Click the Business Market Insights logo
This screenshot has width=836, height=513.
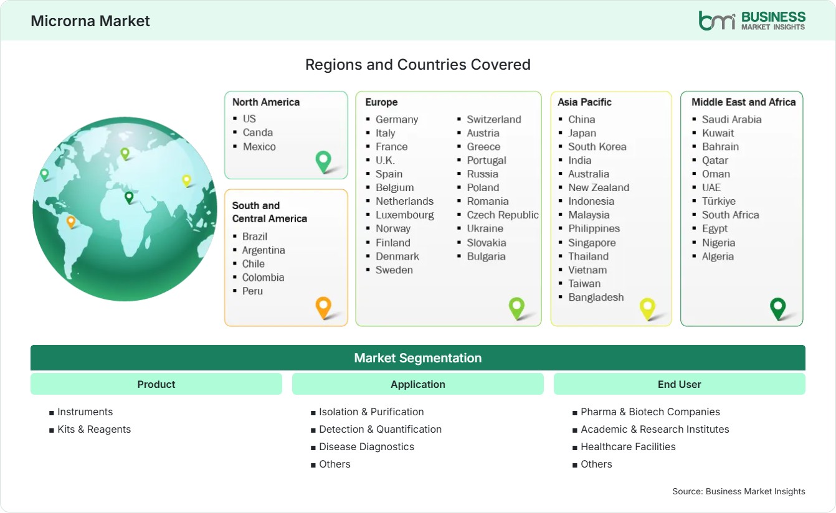pyautogui.click(x=751, y=21)
